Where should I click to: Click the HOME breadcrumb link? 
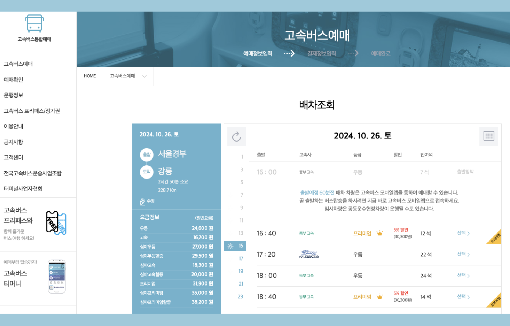click(90, 76)
